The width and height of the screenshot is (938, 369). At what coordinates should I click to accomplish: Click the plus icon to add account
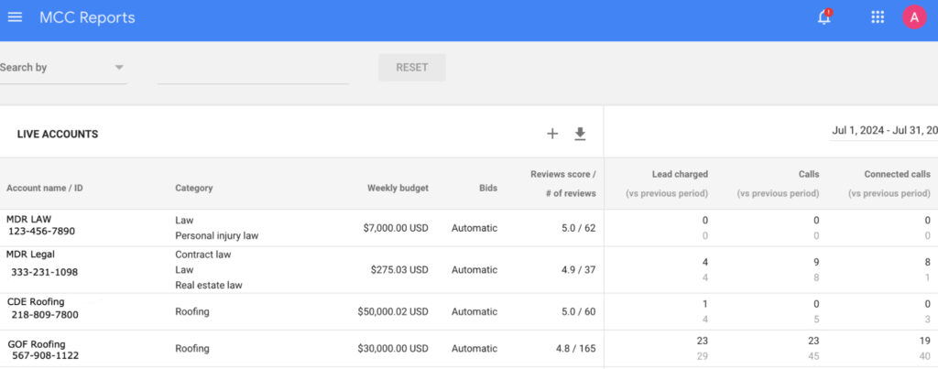552,134
